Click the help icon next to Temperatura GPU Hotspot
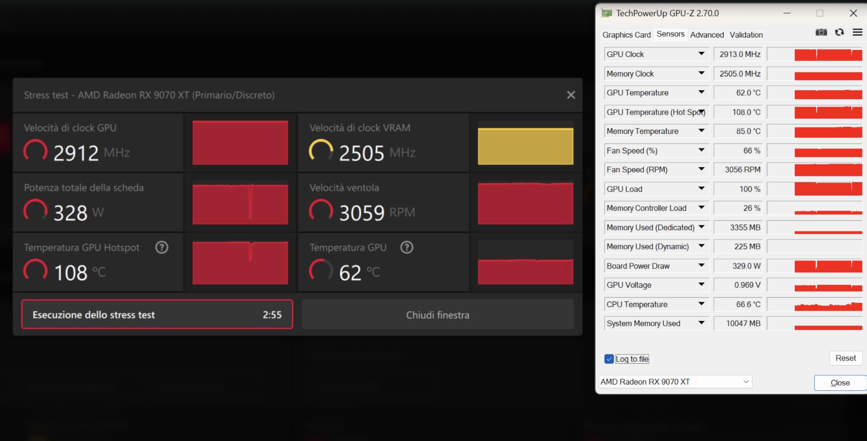The width and height of the screenshot is (867, 441). click(x=162, y=247)
